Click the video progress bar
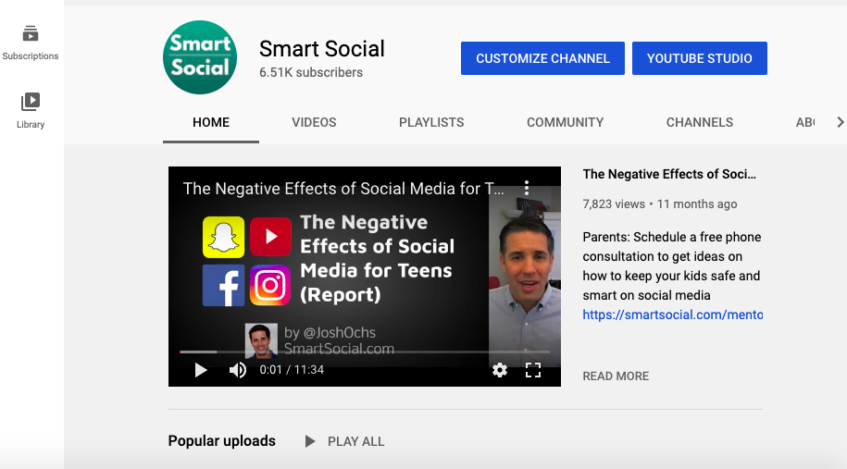The width and height of the screenshot is (847, 469). coord(365,352)
